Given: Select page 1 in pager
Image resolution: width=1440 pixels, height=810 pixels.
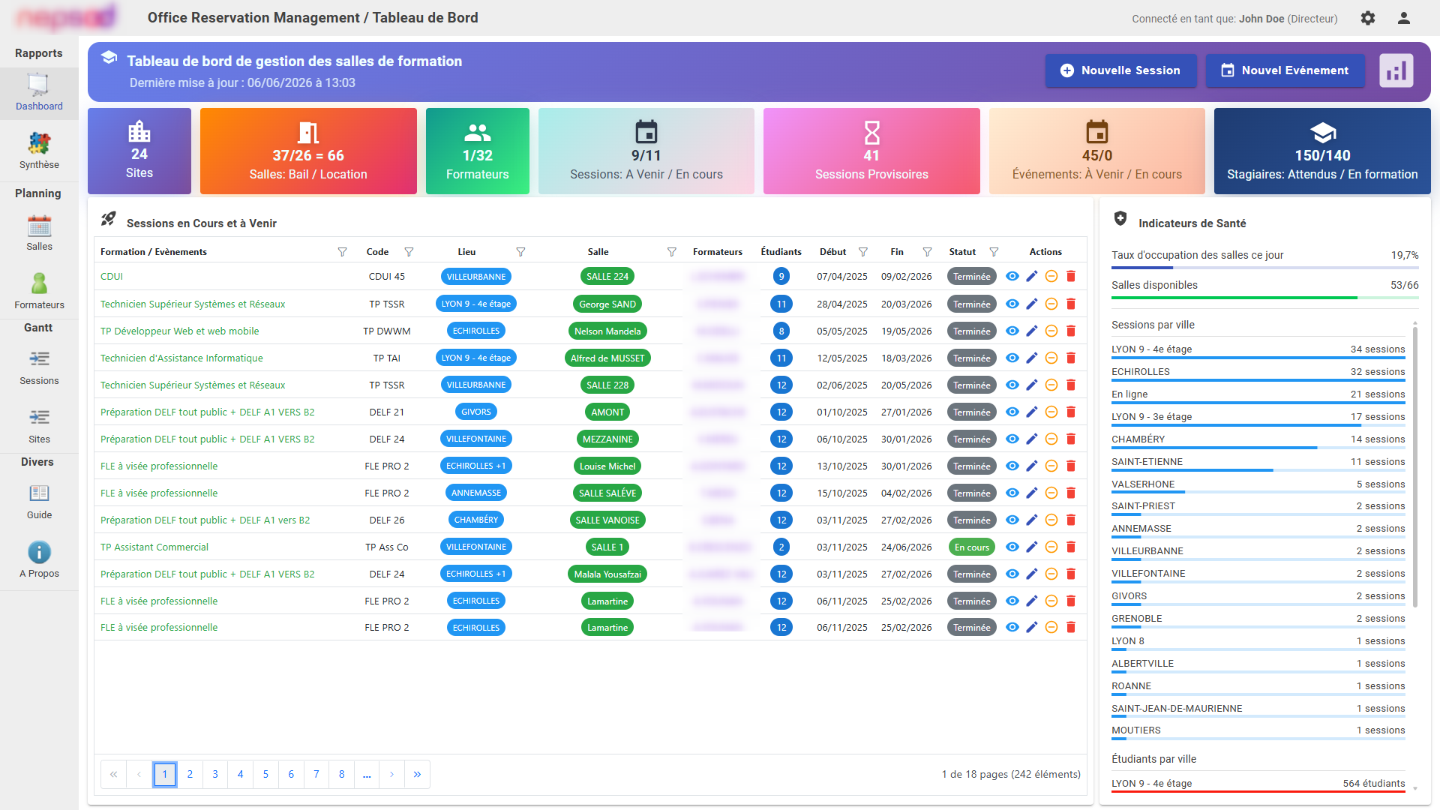Looking at the screenshot, I should 165,774.
